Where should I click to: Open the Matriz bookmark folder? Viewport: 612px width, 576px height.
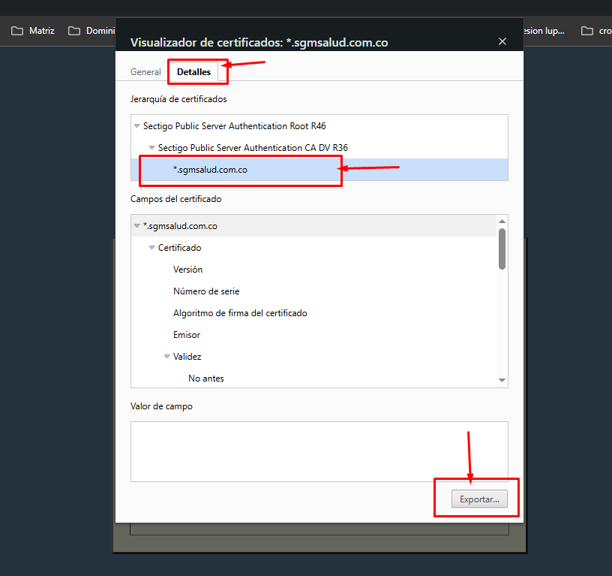pos(33,31)
